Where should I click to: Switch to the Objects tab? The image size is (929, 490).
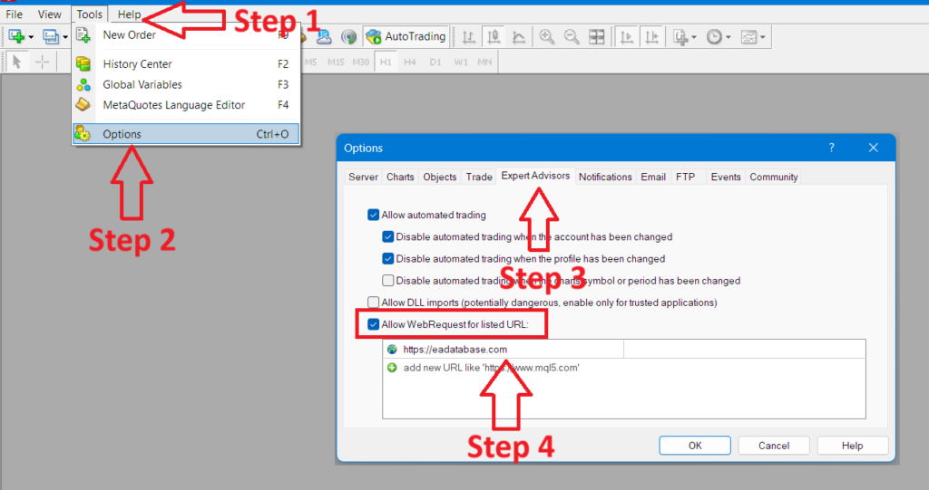(440, 177)
